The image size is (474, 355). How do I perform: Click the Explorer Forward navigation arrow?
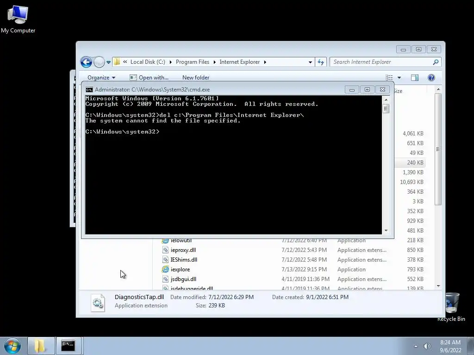click(99, 62)
